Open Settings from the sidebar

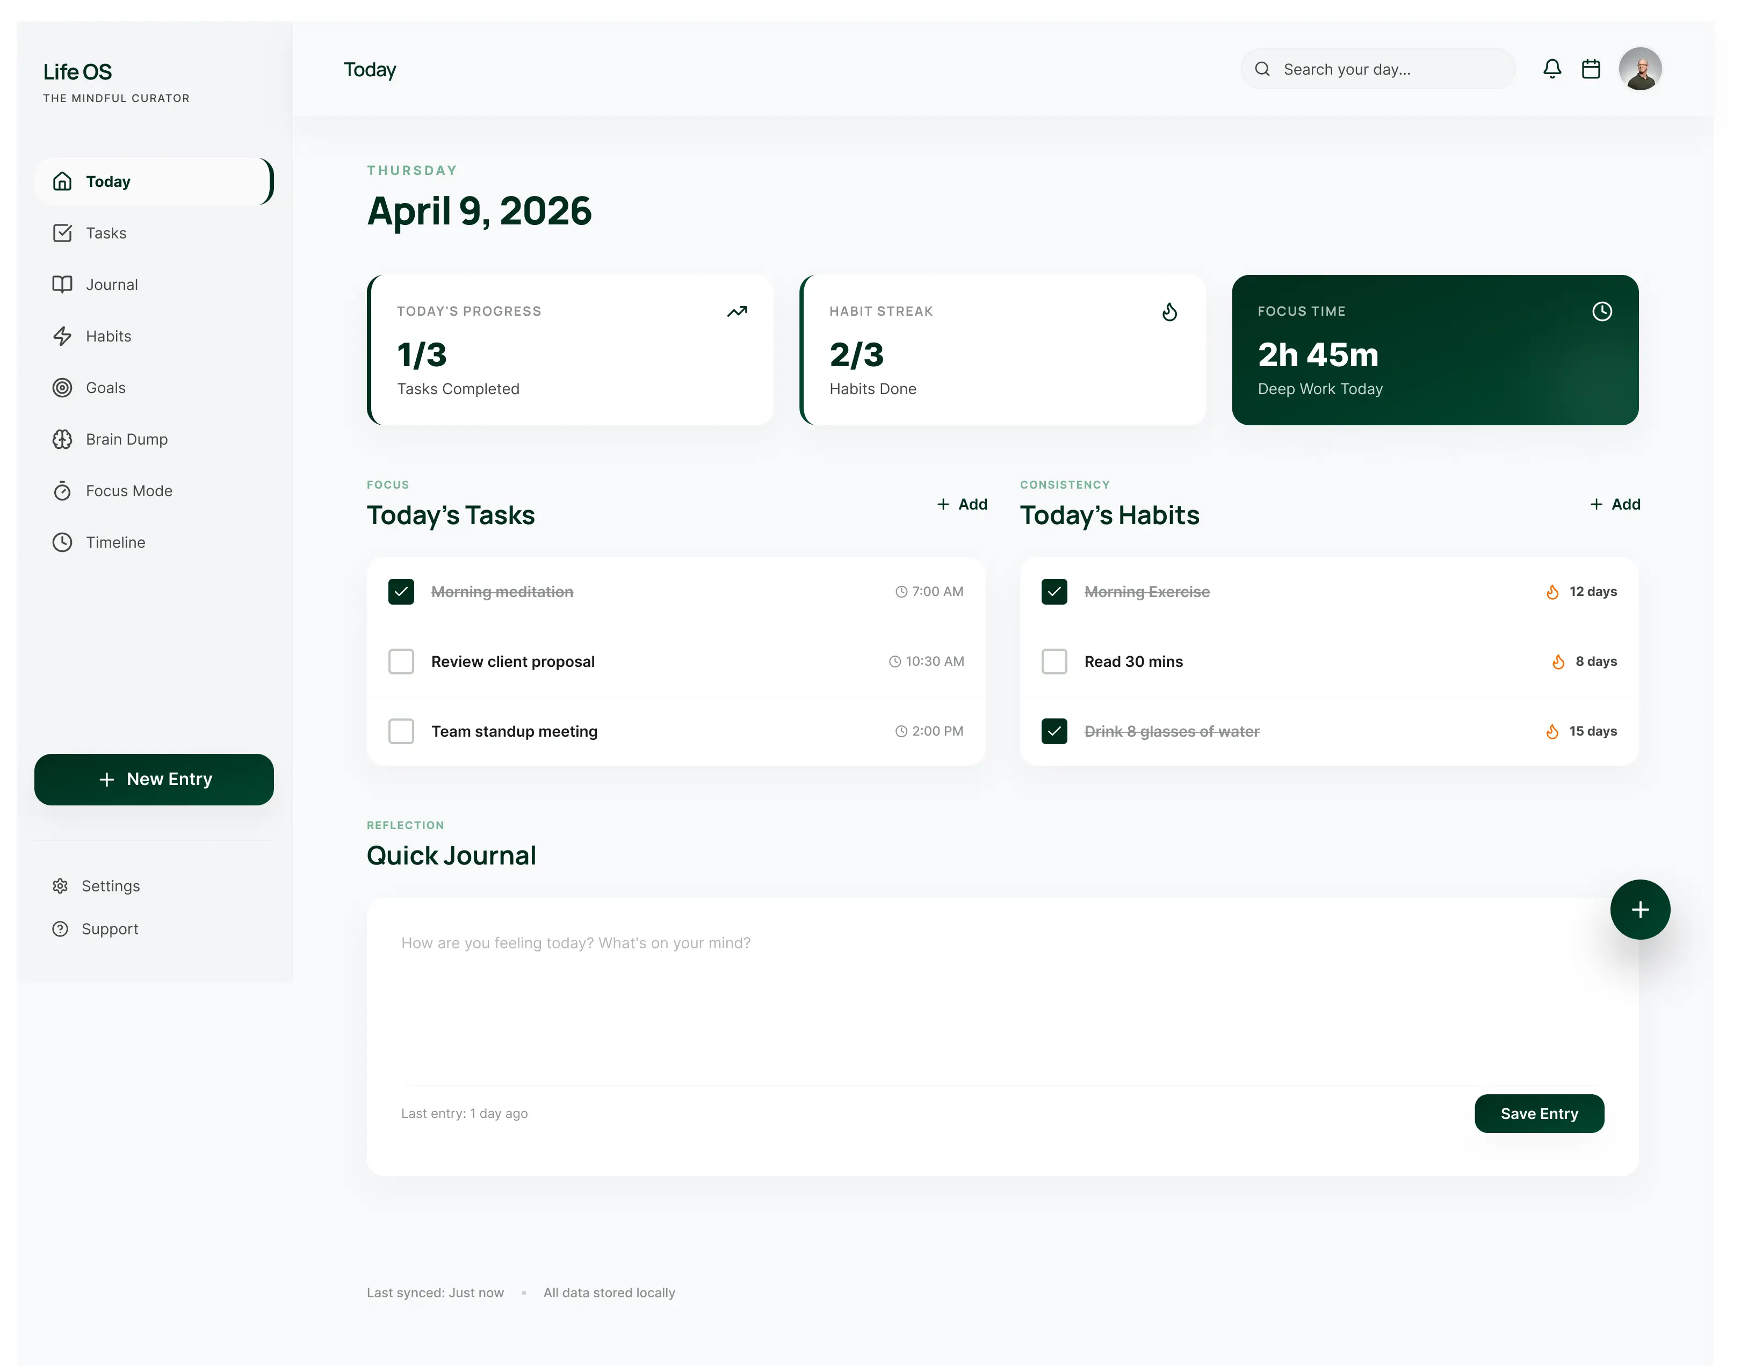154,886
